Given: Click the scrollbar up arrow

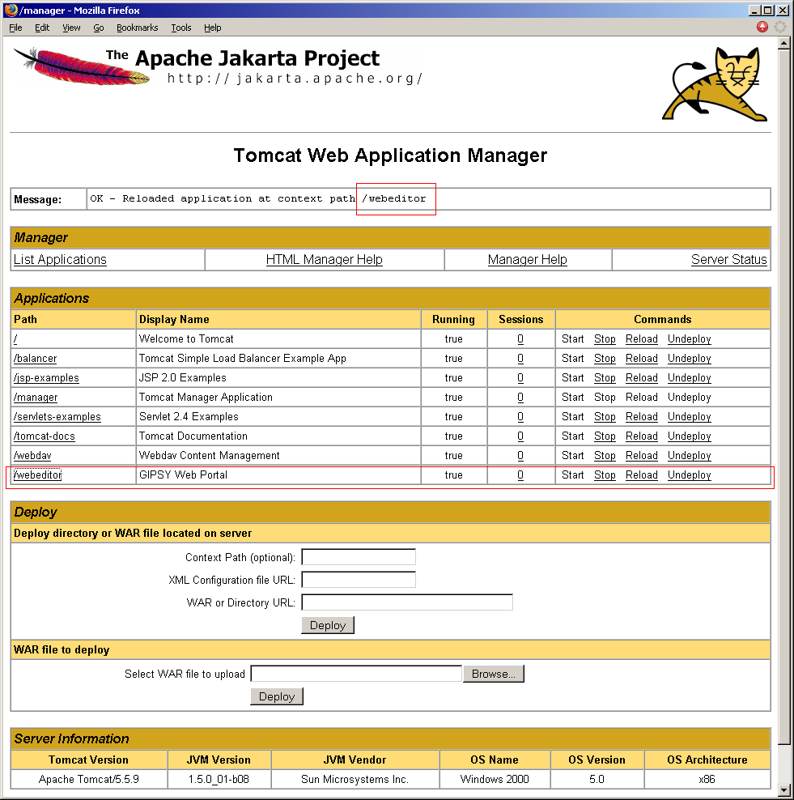Looking at the screenshot, I should (783, 43).
